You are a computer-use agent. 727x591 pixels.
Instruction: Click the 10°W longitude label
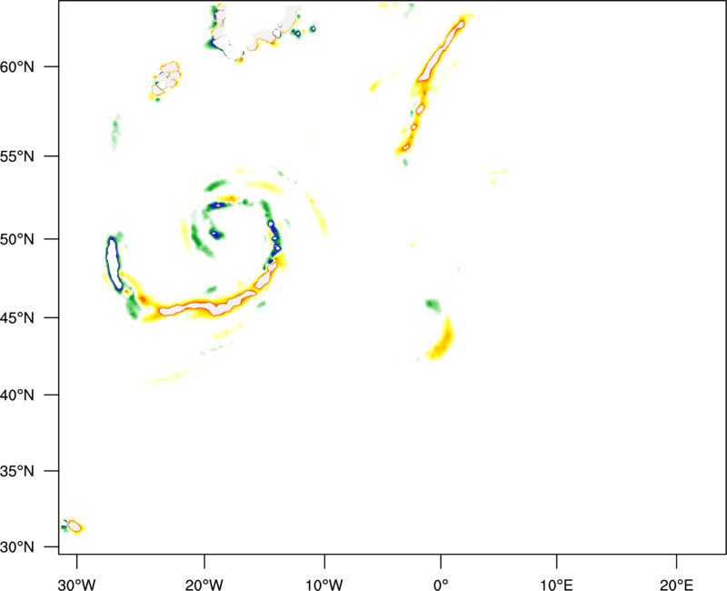[x=324, y=585]
